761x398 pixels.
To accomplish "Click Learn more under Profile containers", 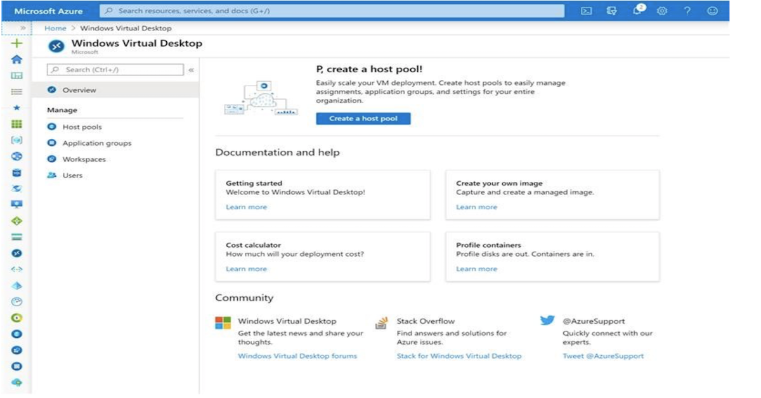I will click(476, 269).
